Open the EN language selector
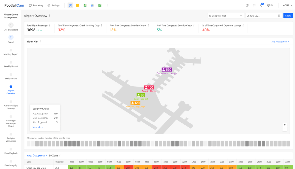 [270, 5]
